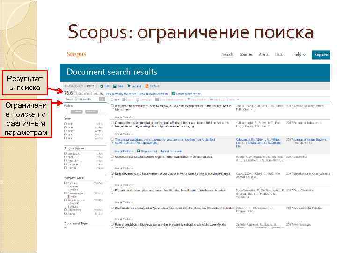This screenshot has height=253, width=337.
Task: Click the Save search icon
Action: pos(115,86)
